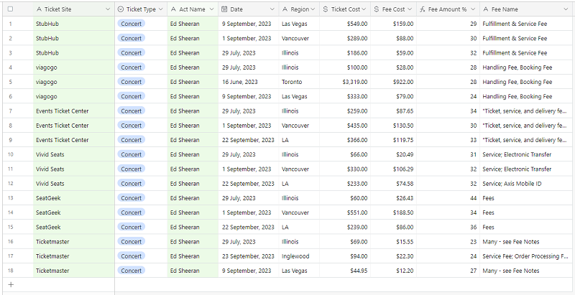Click the $12.20 fee cost cell
Image resolution: width=575 pixels, height=295 pixels.
pos(393,271)
